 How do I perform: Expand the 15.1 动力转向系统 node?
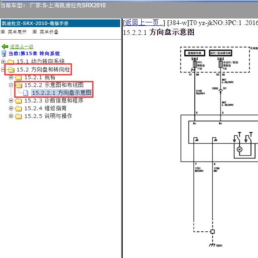[3, 62]
